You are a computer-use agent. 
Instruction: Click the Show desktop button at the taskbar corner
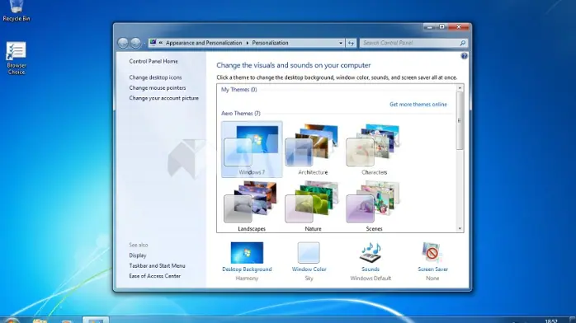pyautogui.click(x=573, y=320)
